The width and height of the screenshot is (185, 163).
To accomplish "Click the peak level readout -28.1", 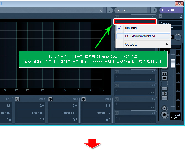I will [x=177, y=115].
